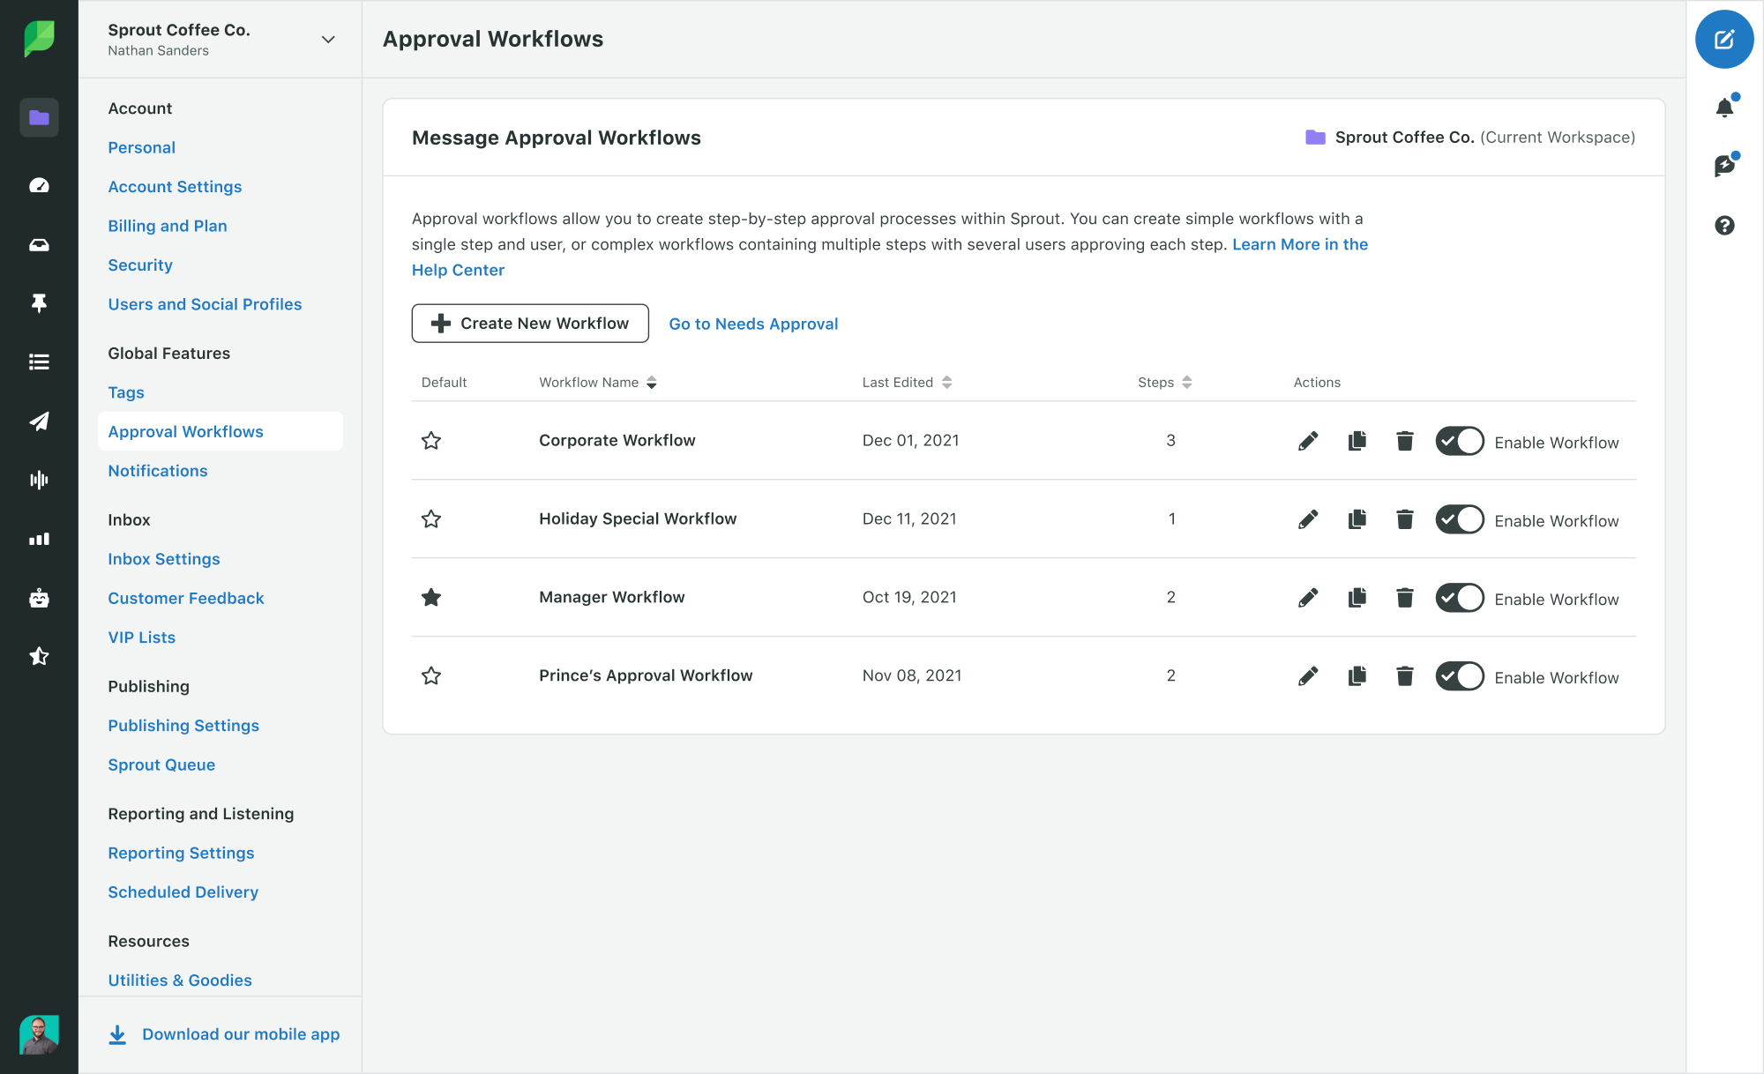Select Customer Feedback from the sidebar
1764x1074 pixels.
(185, 598)
